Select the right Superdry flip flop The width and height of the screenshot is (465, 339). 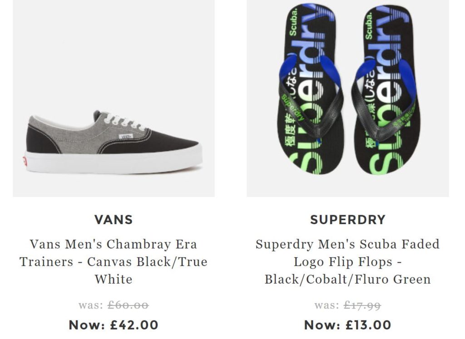[x=386, y=91]
